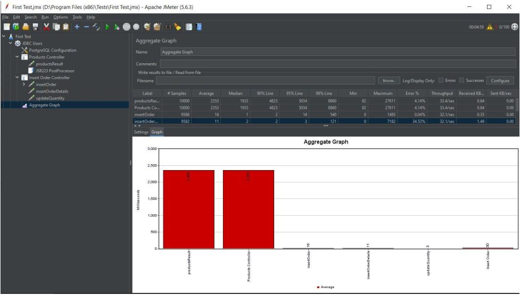Collapse the Products Controller node
This screenshot has width=520, height=295.
(18, 57)
